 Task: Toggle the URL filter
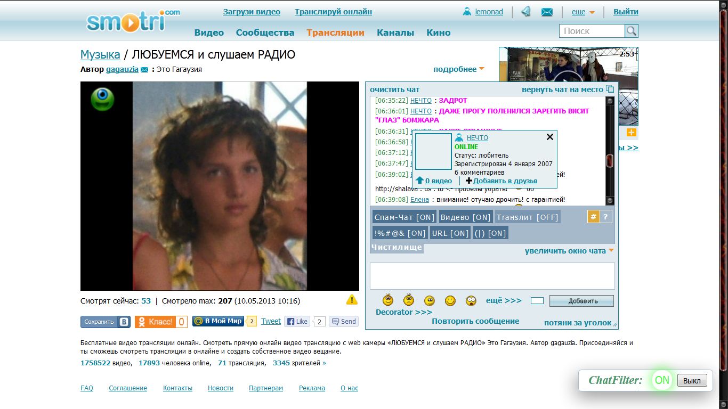[450, 233]
